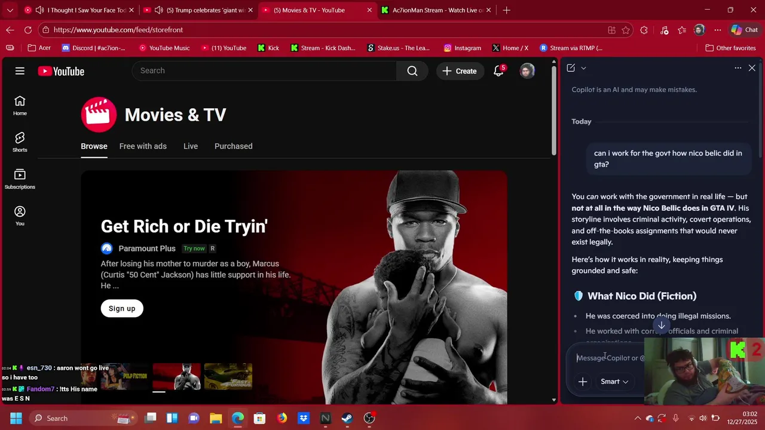This screenshot has width=765, height=430.
Task: Open Home / X bookmark
Action: (510, 48)
